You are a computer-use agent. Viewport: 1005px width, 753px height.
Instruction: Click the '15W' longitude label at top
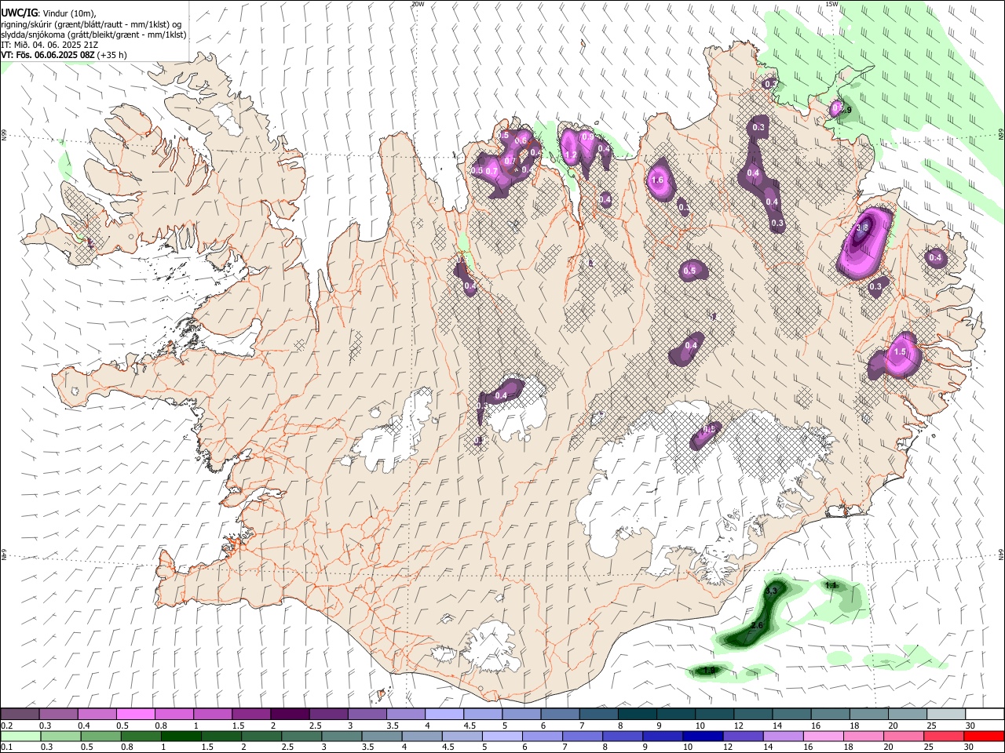pyautogui.click(x=832, y=4)
